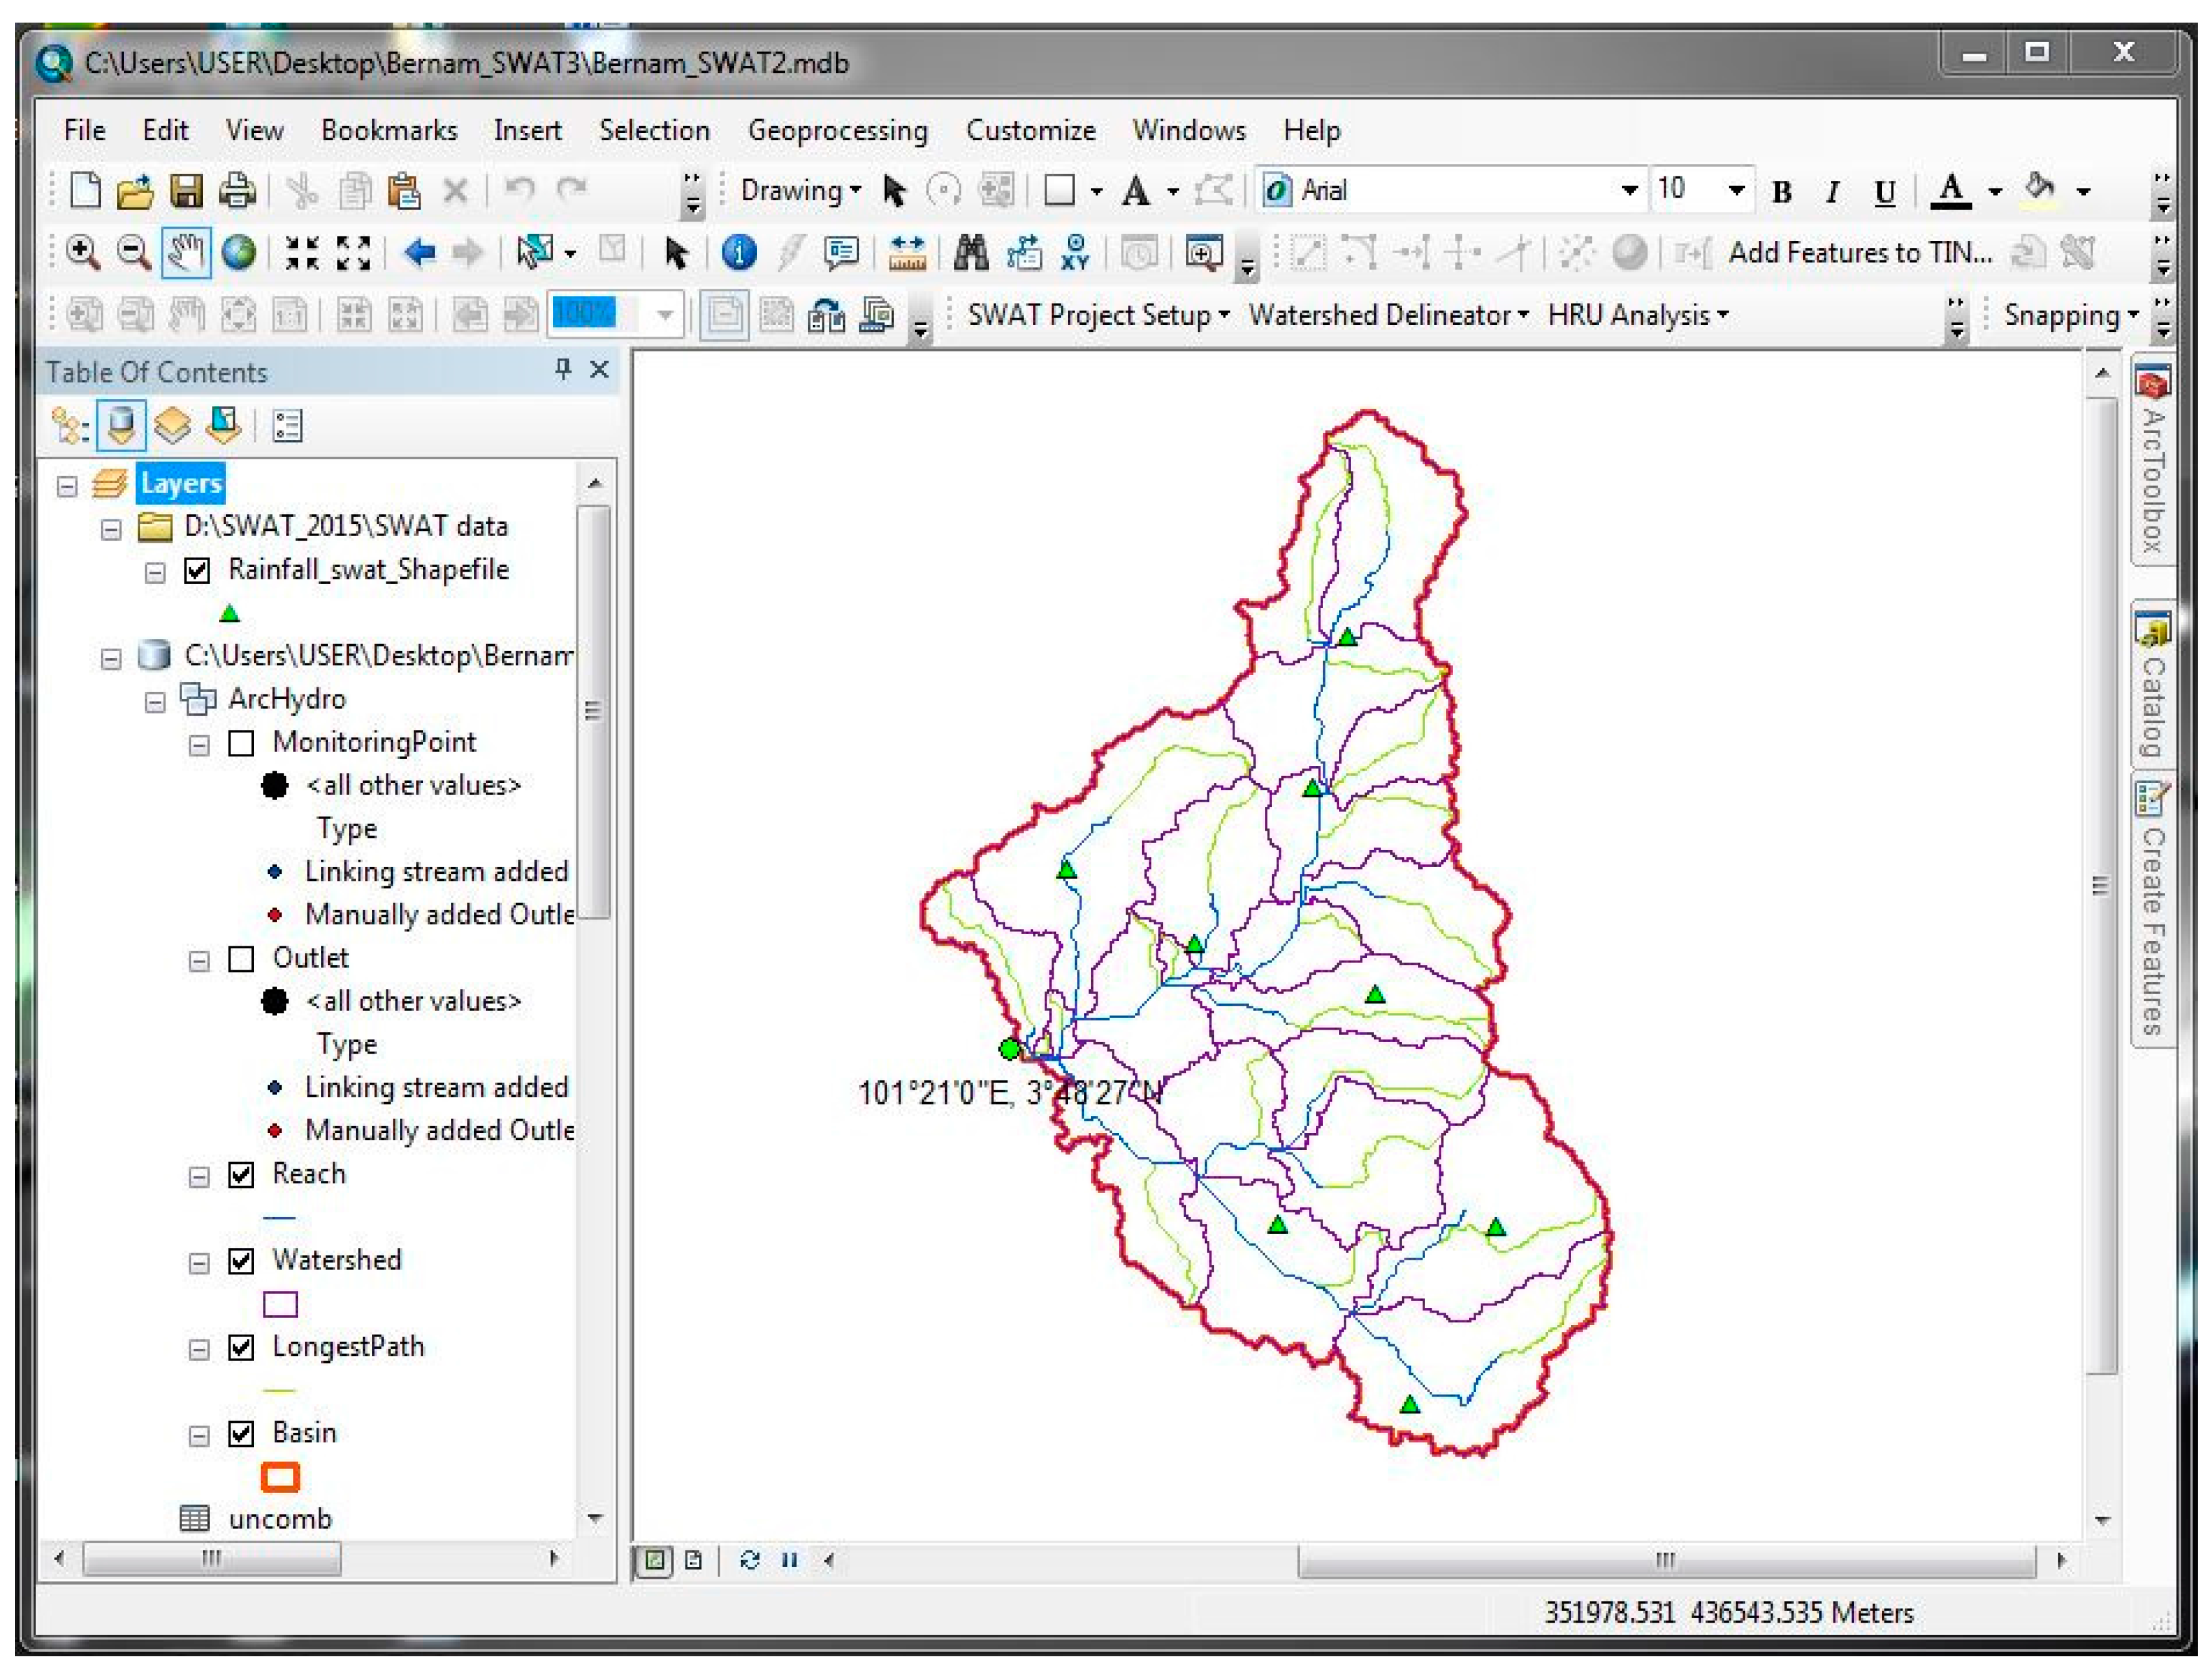Viewport: 2212px width, 1675px height.
Task: Toggle bold text formatting
Action: click(x=1782, y=191)
